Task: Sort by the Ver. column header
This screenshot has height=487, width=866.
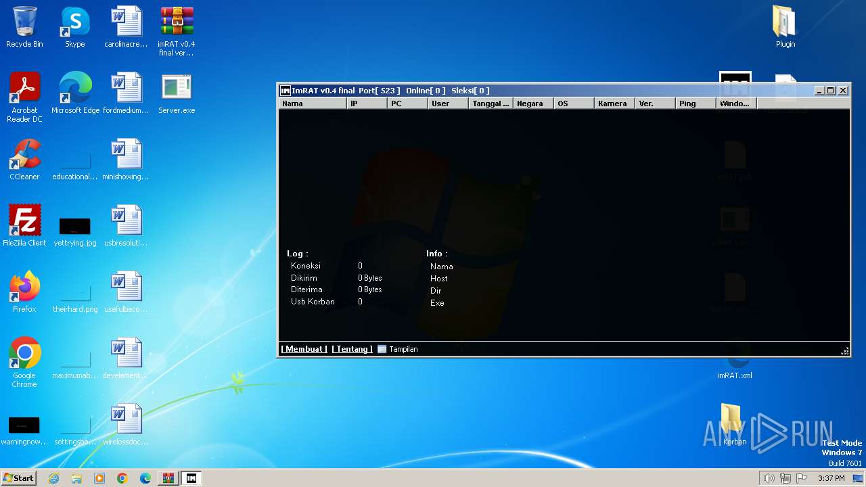Action: click(655, 103)
